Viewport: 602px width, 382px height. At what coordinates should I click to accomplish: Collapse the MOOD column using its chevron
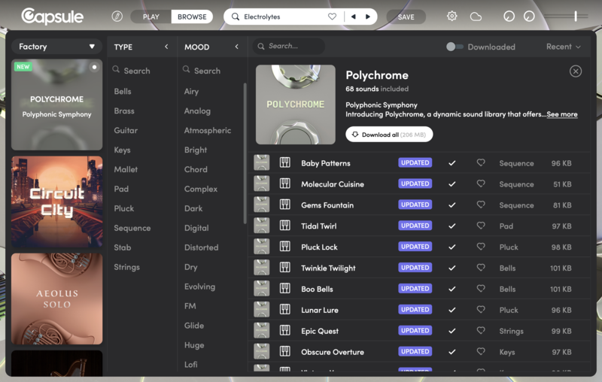236,47
